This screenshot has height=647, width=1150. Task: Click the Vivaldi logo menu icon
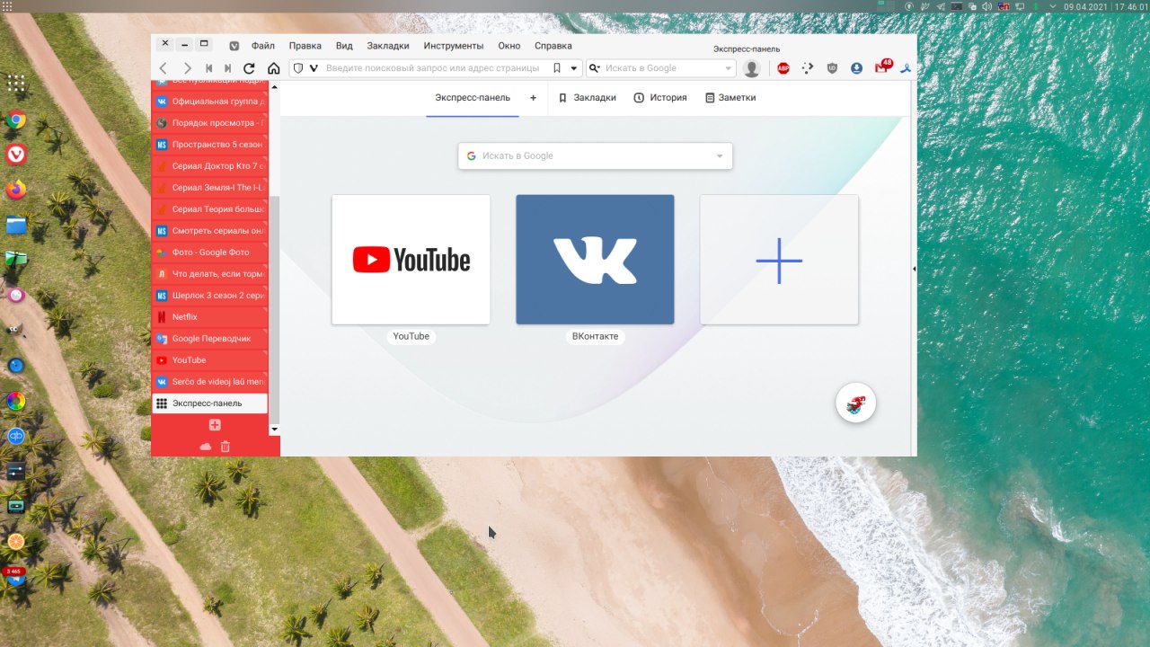coord(234,46)
